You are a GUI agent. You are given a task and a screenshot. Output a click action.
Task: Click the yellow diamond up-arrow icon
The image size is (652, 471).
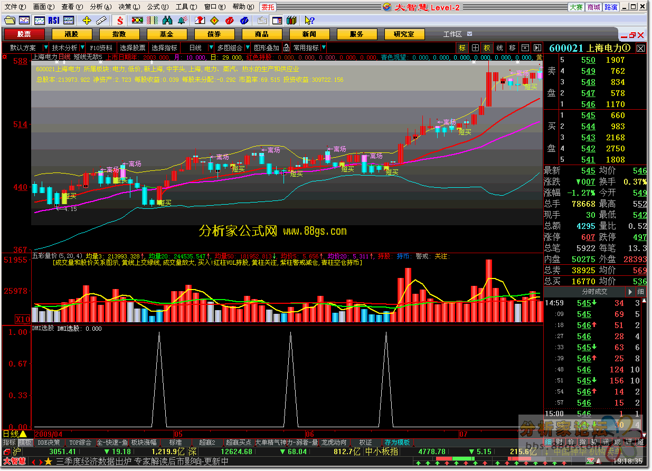(x=214, y=21)
